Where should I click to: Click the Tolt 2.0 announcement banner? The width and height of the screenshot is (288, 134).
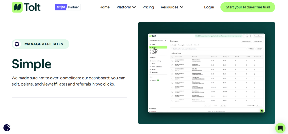coord(218,36)
